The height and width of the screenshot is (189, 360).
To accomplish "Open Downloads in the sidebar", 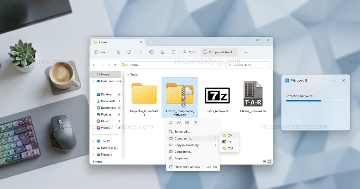I will pos(108,101).
